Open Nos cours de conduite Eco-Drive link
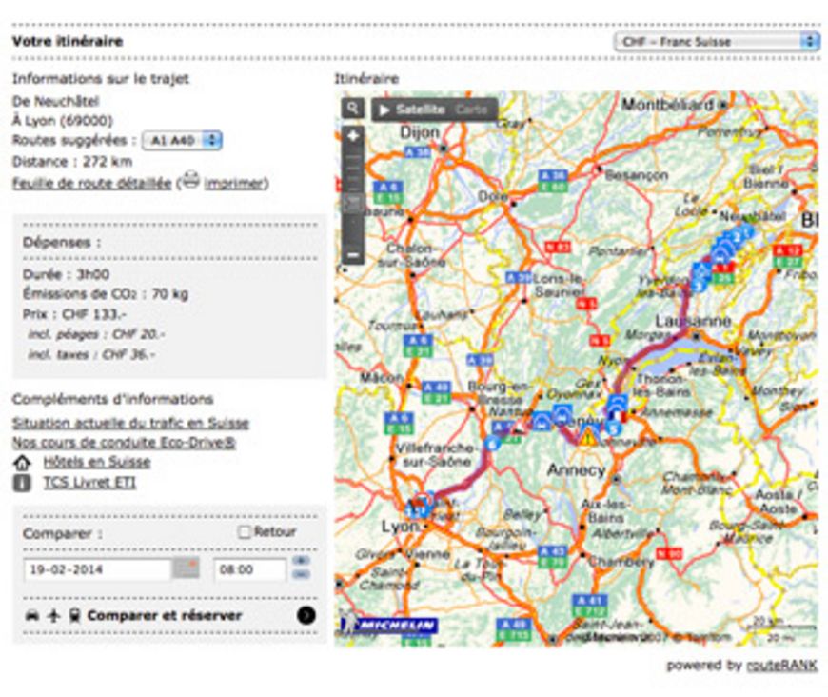 pyautogui.click(x=124, y=443)
